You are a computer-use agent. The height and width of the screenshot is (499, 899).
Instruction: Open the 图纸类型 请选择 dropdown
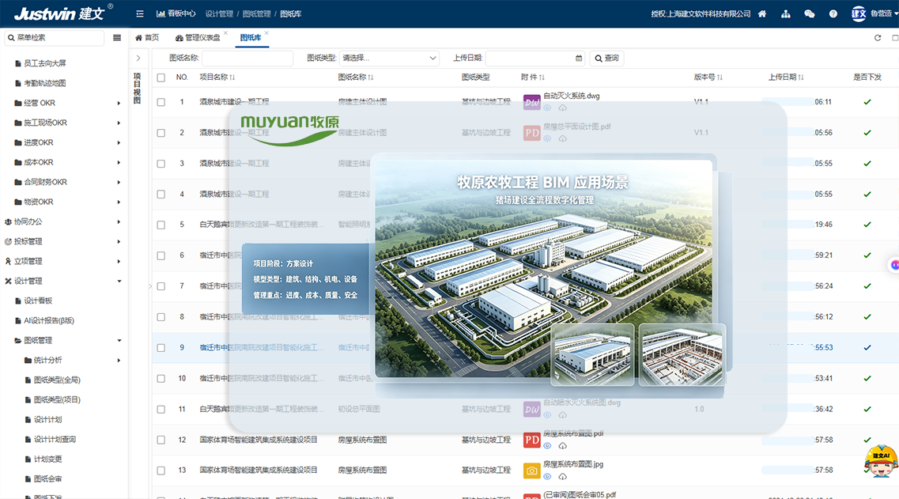[389, 58]
